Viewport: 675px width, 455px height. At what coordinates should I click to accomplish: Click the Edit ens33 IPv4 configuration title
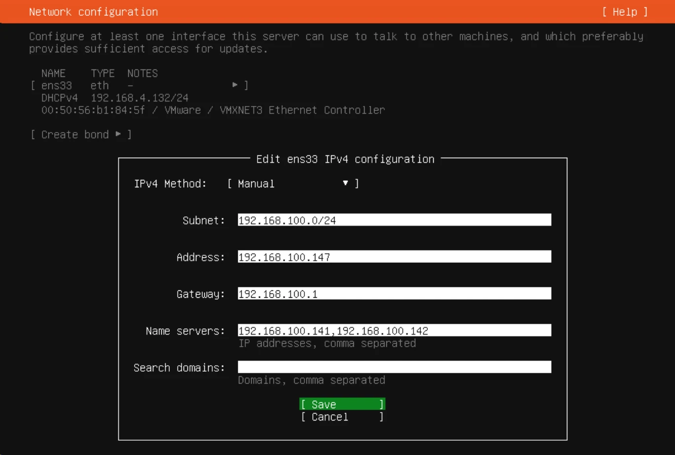345,159
